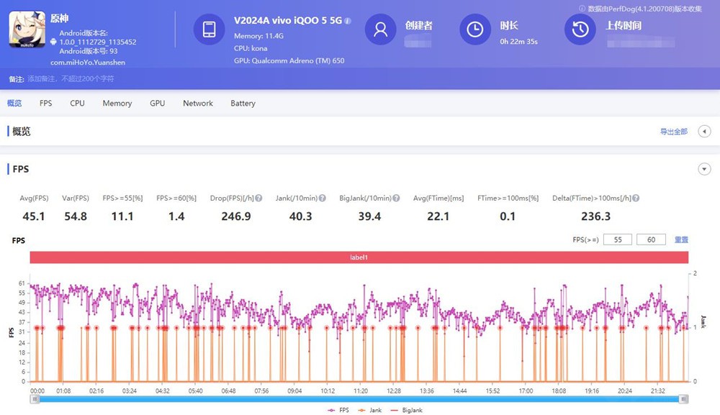Click the CPU: kona text

click(251, 48)
